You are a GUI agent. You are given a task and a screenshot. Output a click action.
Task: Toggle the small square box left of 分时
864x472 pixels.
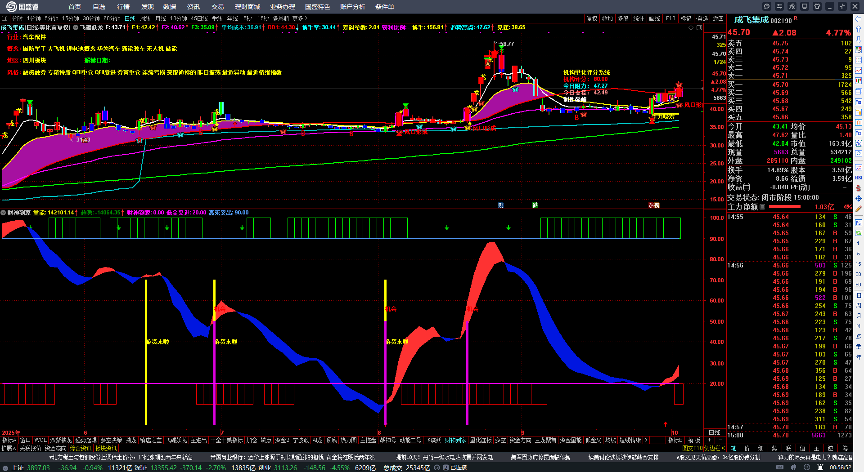click(x=4, y=18)
